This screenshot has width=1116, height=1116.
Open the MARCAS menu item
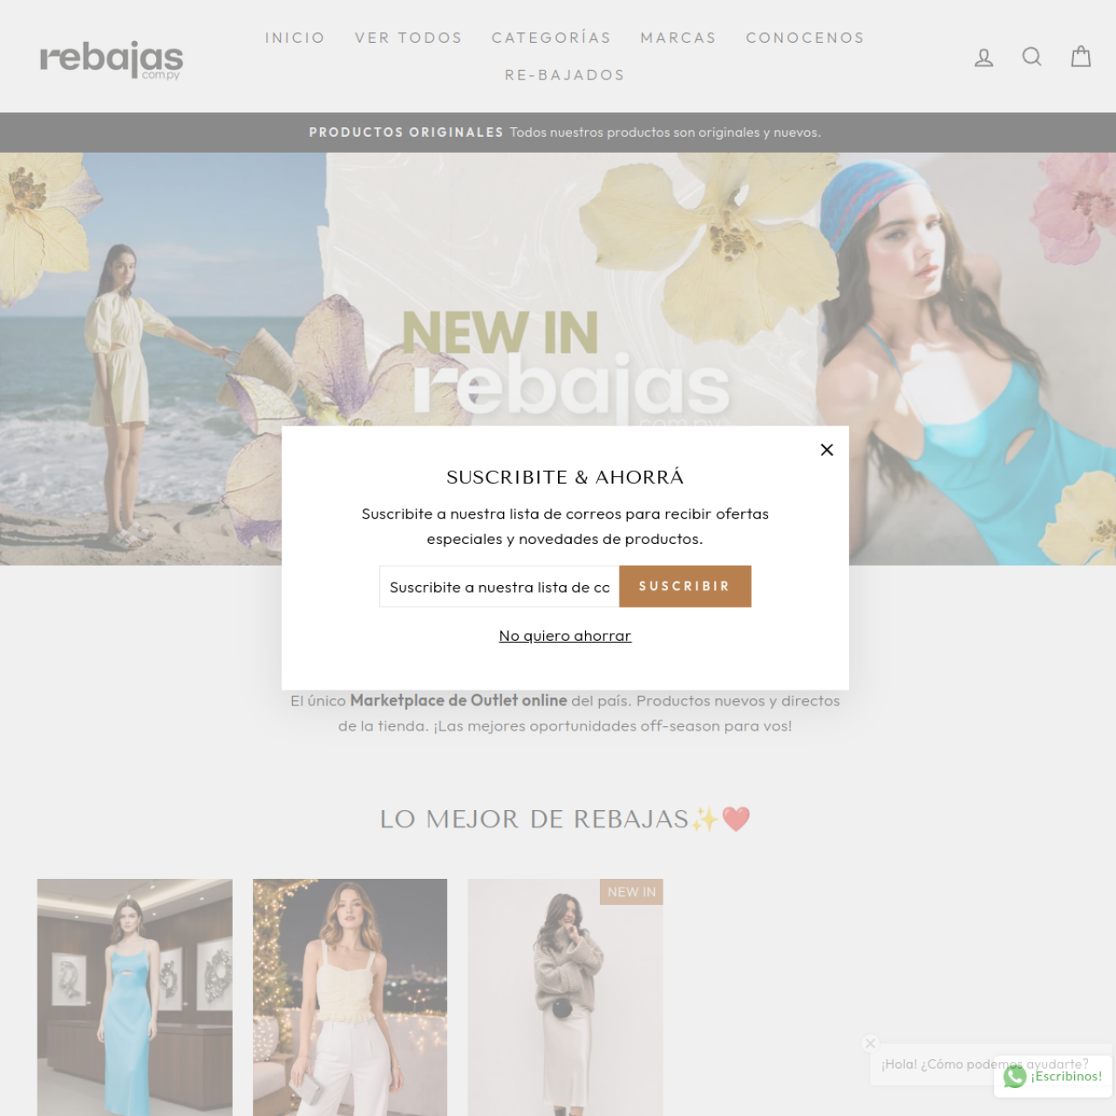(x=678, y=37)
